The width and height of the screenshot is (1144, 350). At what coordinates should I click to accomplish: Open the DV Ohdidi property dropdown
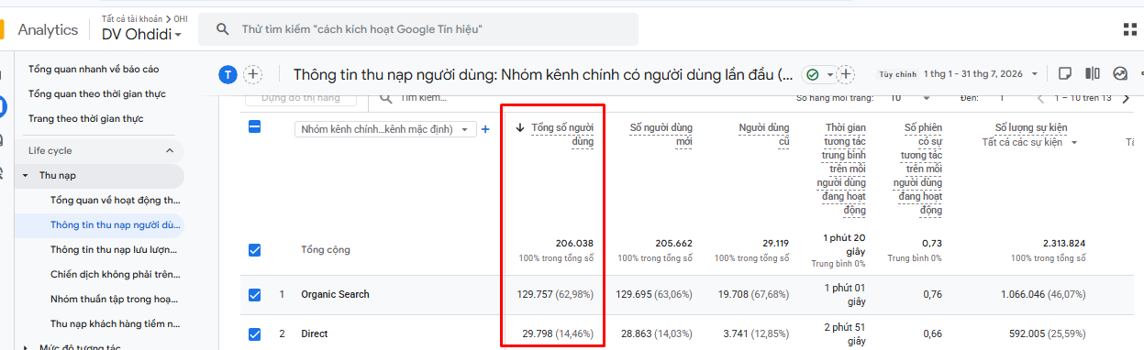click(x=141, y=35)
